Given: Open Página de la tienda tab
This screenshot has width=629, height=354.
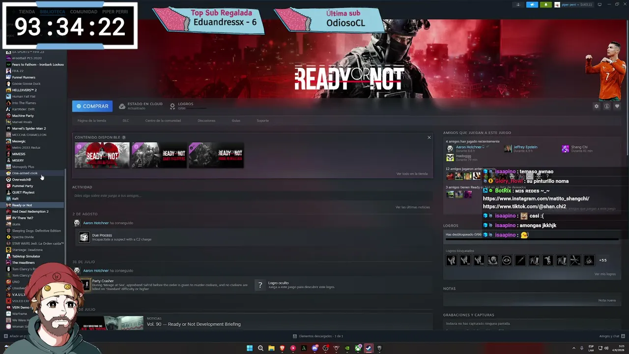Looking at the screenshot, I should coord(91,120).
